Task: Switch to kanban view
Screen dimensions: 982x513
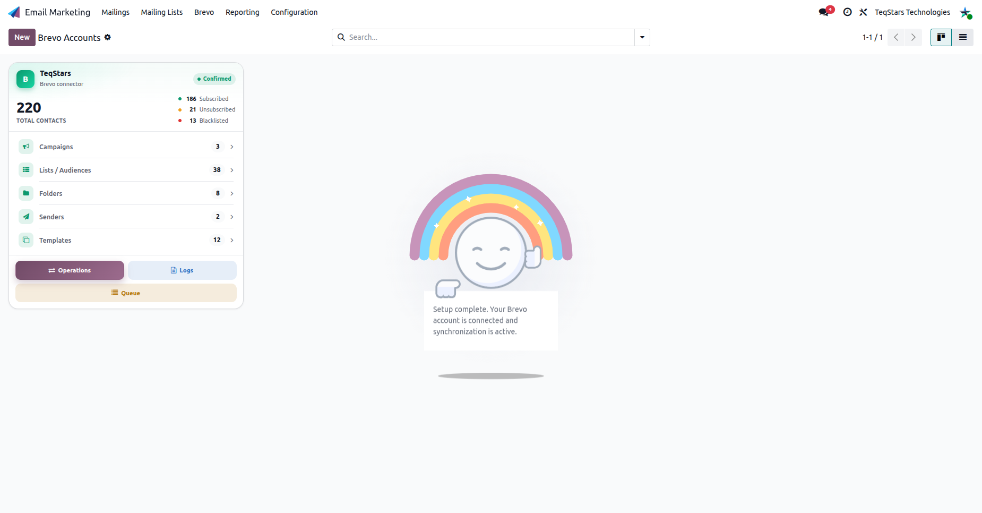Action: click(941, 37)
